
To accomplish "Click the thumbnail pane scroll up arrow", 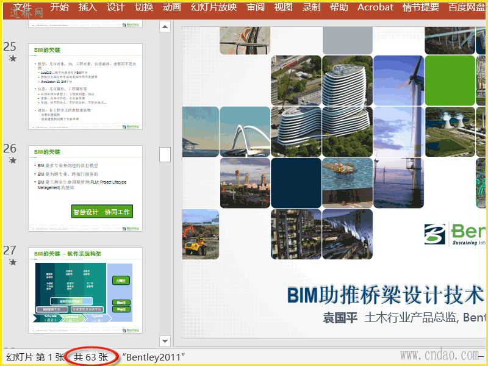I will [165, 26].
